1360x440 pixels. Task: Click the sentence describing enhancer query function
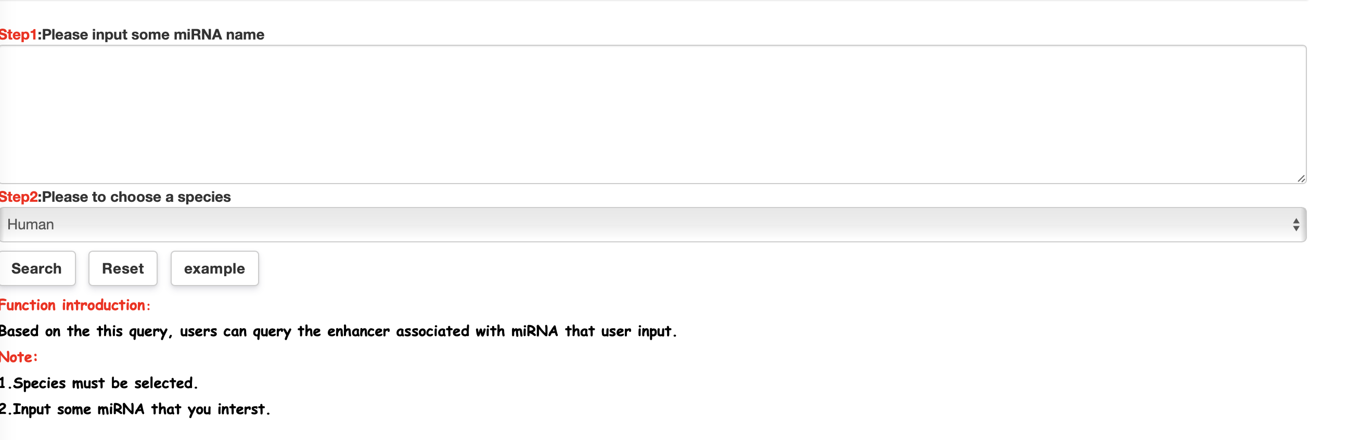tap(338, 331)
